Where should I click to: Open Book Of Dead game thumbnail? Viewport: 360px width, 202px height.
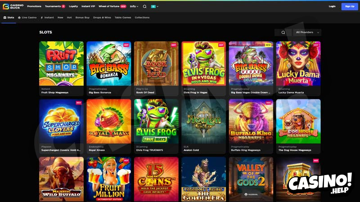[x=156, y=63]
